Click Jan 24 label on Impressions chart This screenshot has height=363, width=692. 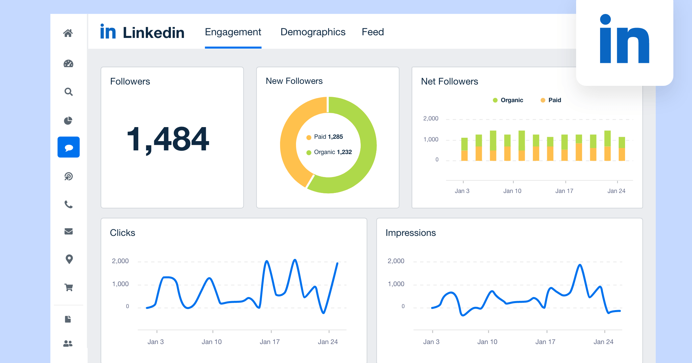click(x=603, y=342)
